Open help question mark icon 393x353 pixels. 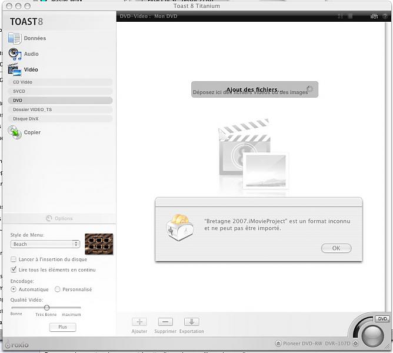click(385, 16)
